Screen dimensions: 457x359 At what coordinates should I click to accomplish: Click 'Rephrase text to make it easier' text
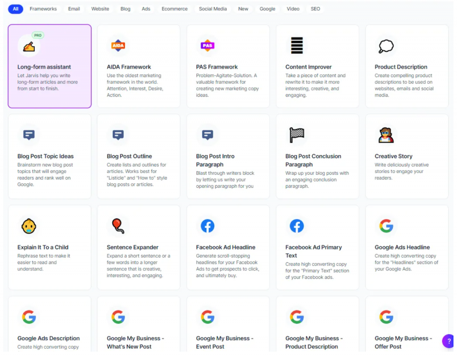click(44, 262)
